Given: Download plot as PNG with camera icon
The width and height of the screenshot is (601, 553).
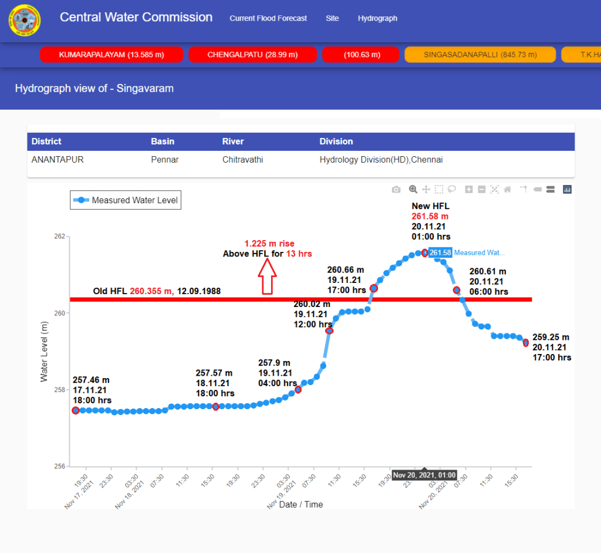Looking at the screenshot, I should (396, 189).
